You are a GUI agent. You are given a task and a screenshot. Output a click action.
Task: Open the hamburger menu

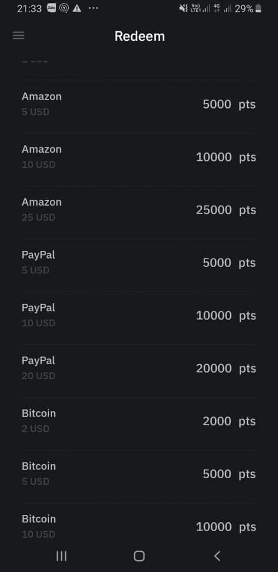[x=18, y=35]
